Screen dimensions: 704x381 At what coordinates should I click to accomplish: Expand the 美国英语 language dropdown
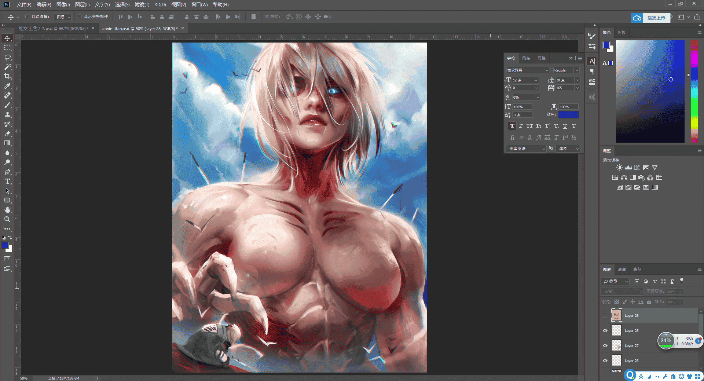(x=527, y=149)
